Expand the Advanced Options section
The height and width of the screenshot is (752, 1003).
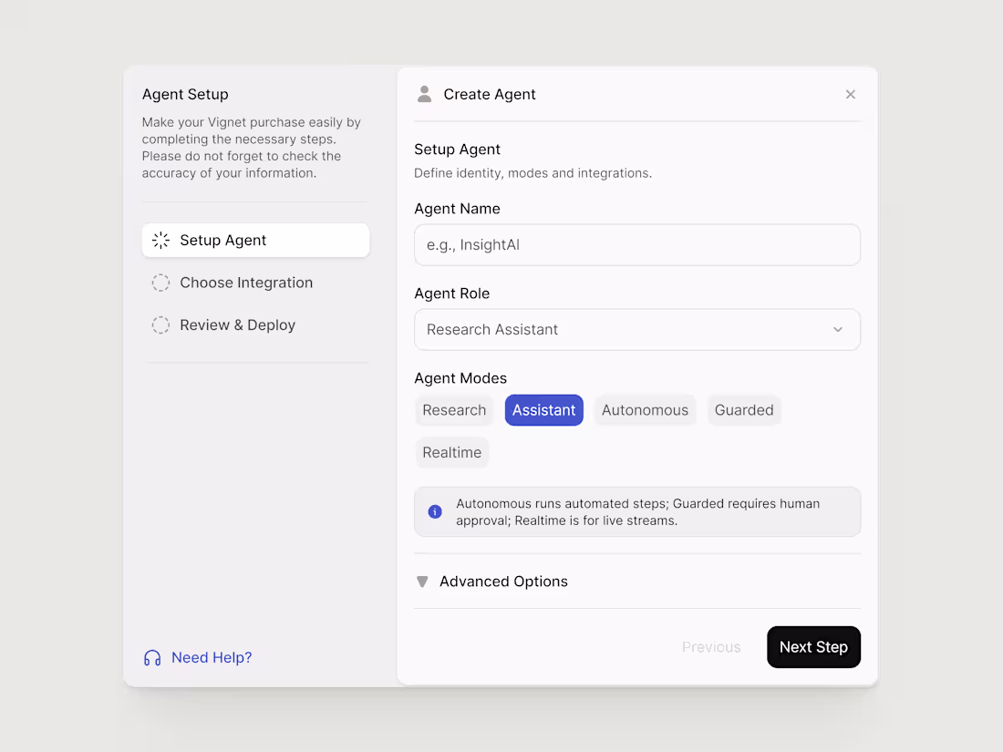503,581
